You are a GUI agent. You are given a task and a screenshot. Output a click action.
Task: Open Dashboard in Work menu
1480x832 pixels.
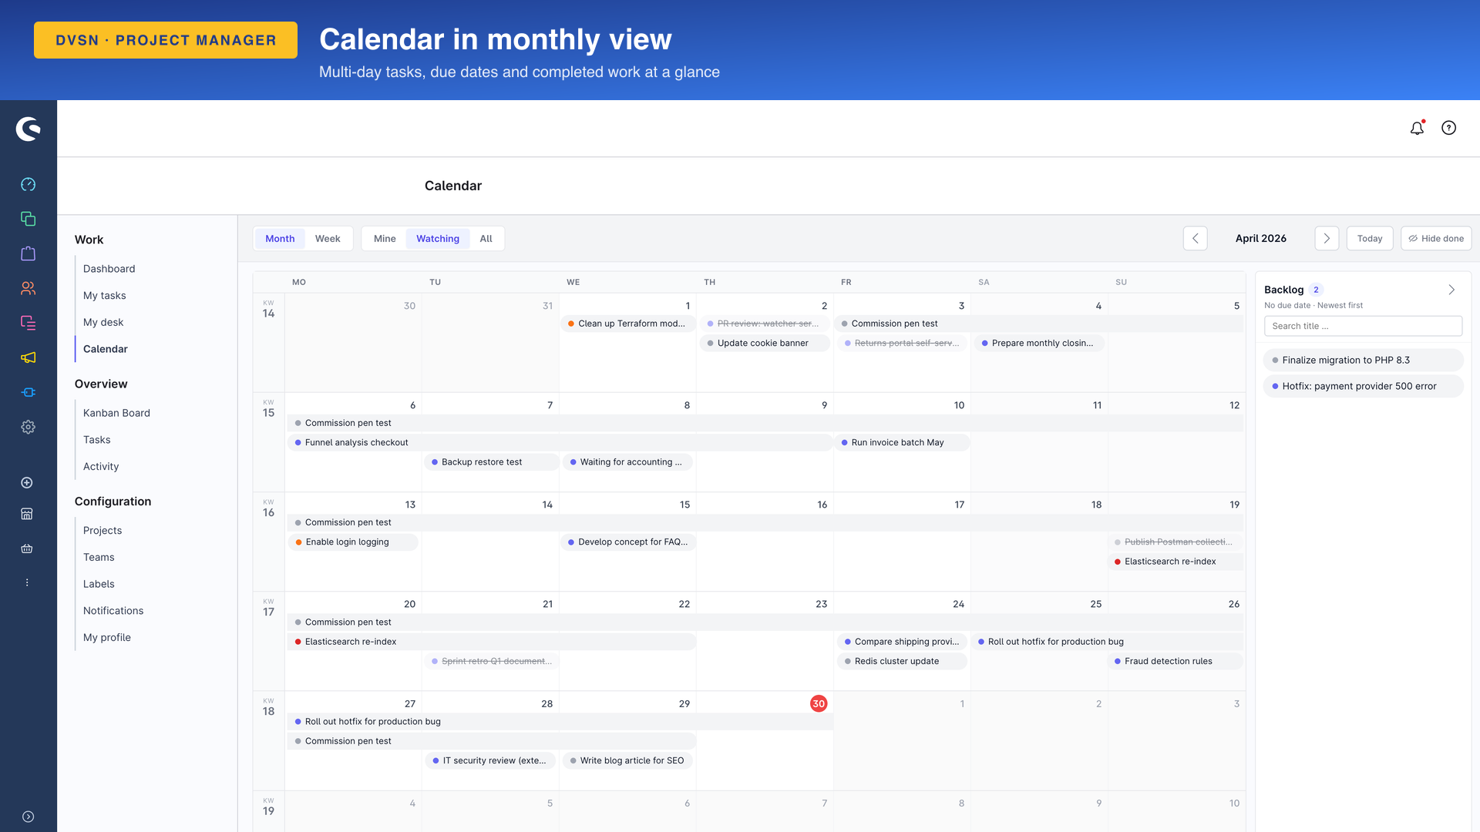point(109,269)
